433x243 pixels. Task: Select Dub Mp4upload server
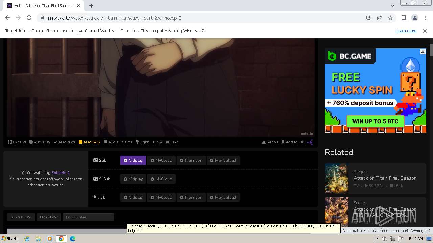pos(223,197)
